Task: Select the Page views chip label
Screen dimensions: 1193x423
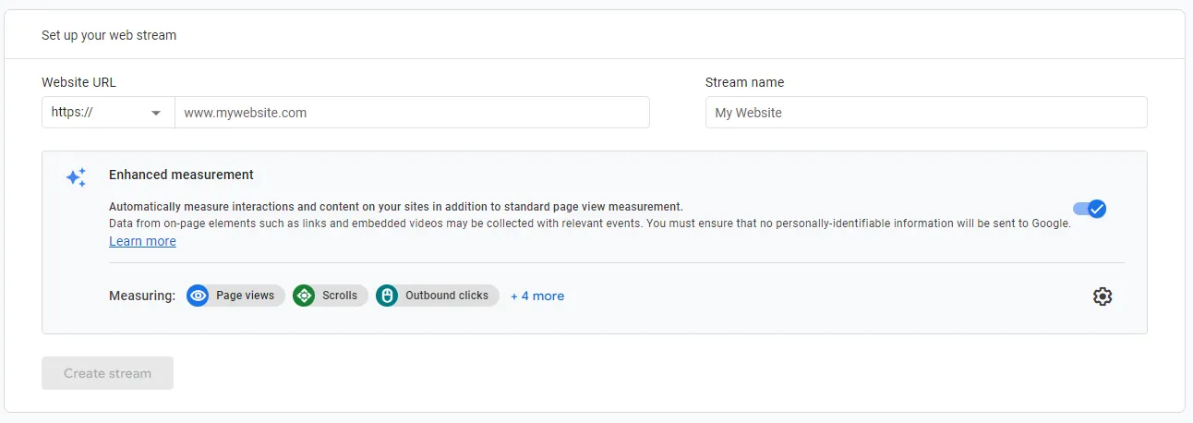Action: click(246, 296)
